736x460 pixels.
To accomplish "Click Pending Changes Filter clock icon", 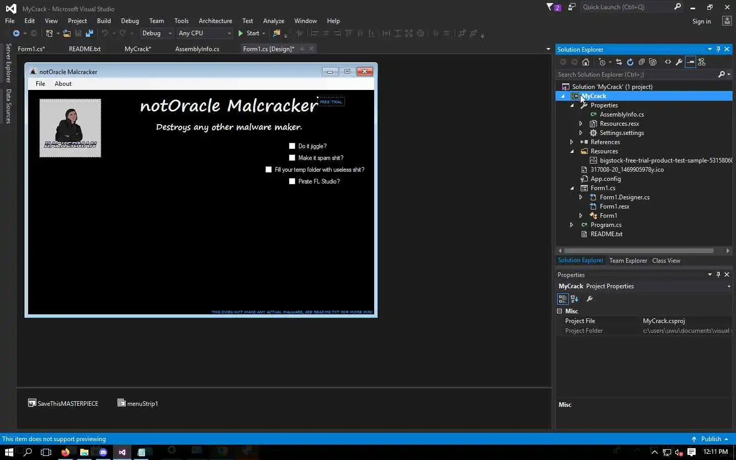I will [603, 62].
